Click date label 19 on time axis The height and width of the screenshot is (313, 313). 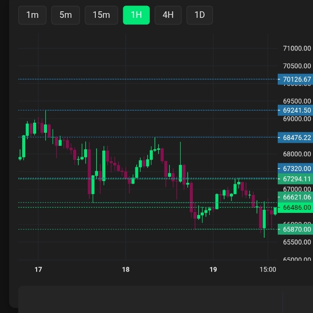[213, 269]
